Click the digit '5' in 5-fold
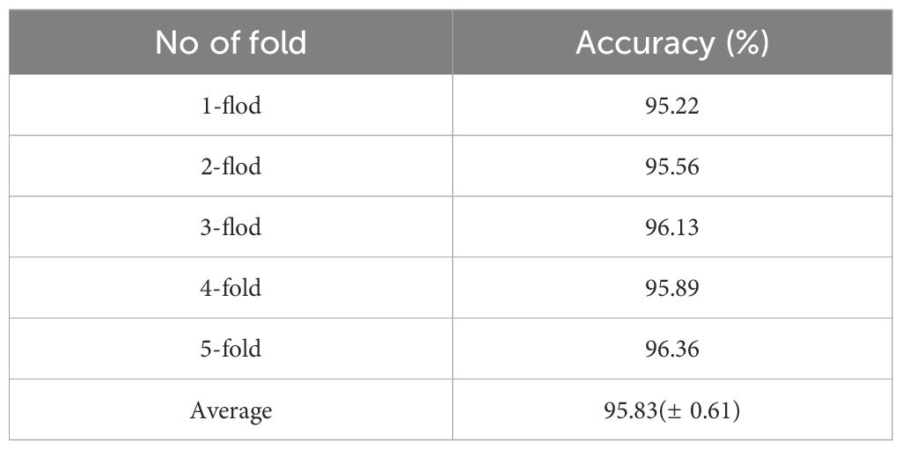Viewport: 902px width, 450px height. 206,350
